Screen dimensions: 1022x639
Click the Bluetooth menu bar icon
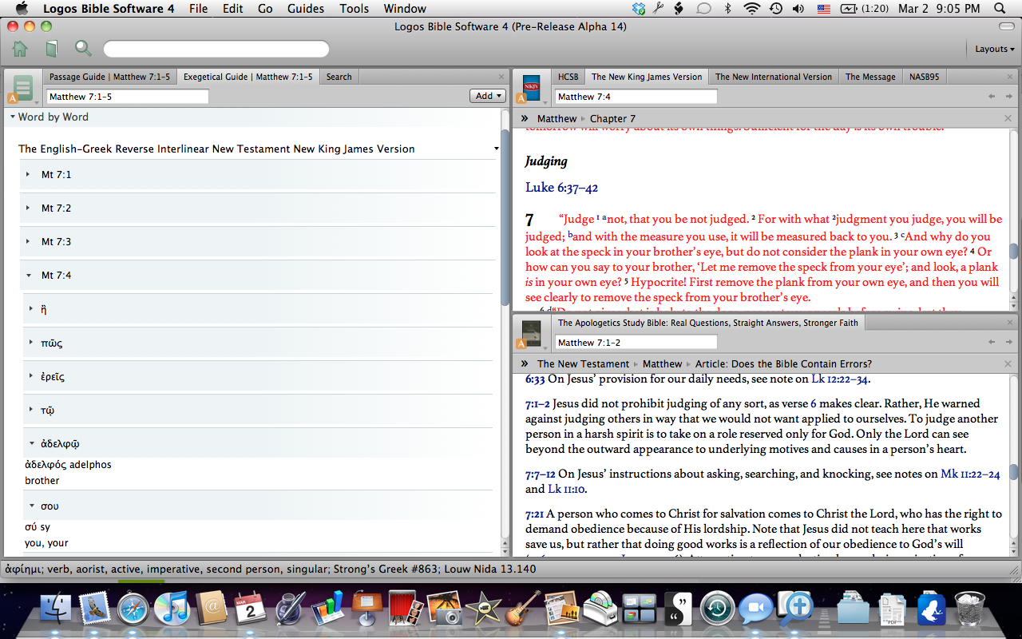point(727,9)
